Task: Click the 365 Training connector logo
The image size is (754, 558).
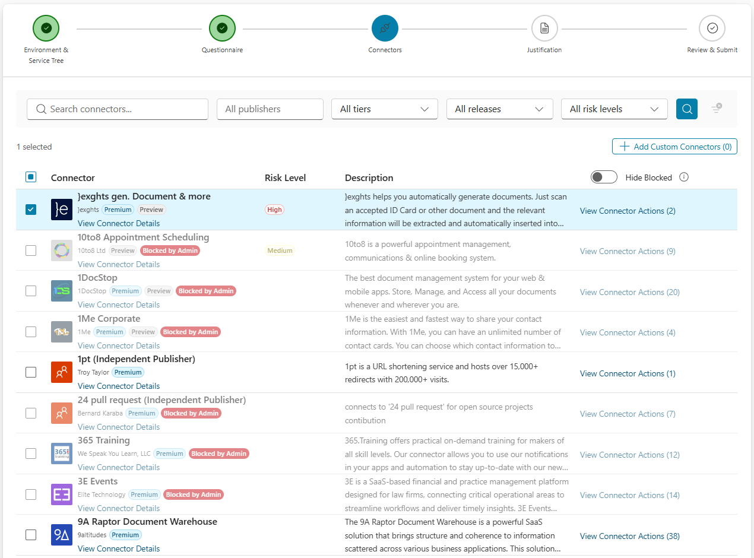Action: (x=62, y=454)
